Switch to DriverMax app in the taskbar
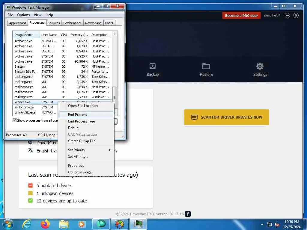 (x=101, y=224)
